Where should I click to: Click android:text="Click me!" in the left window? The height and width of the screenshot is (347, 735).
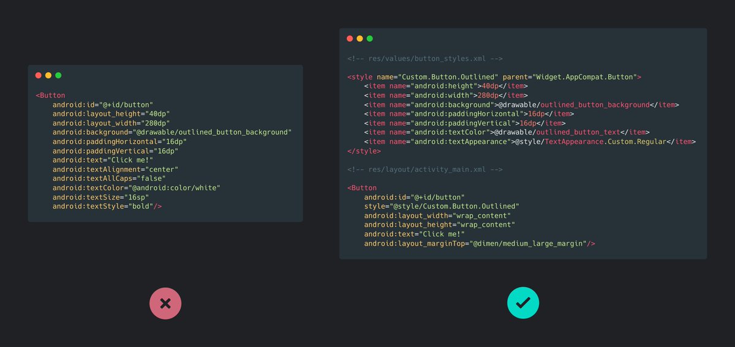click(x=103, y=160)
